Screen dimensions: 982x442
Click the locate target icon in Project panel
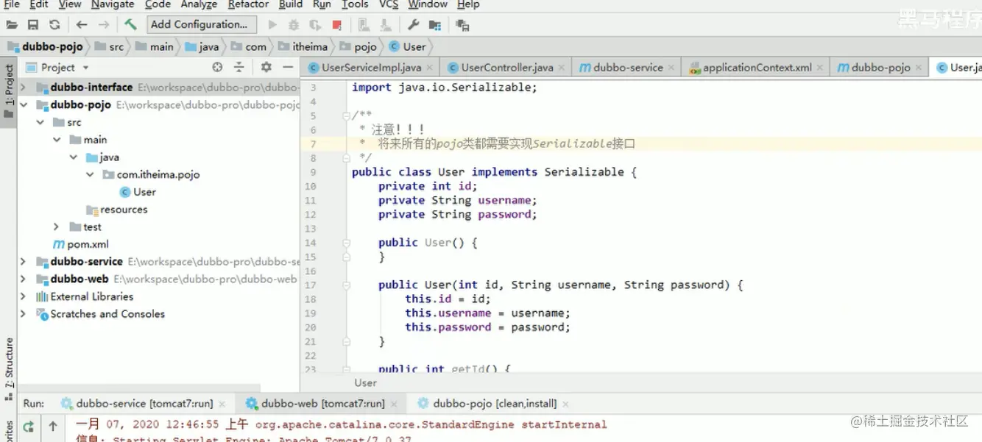point(217,67)
